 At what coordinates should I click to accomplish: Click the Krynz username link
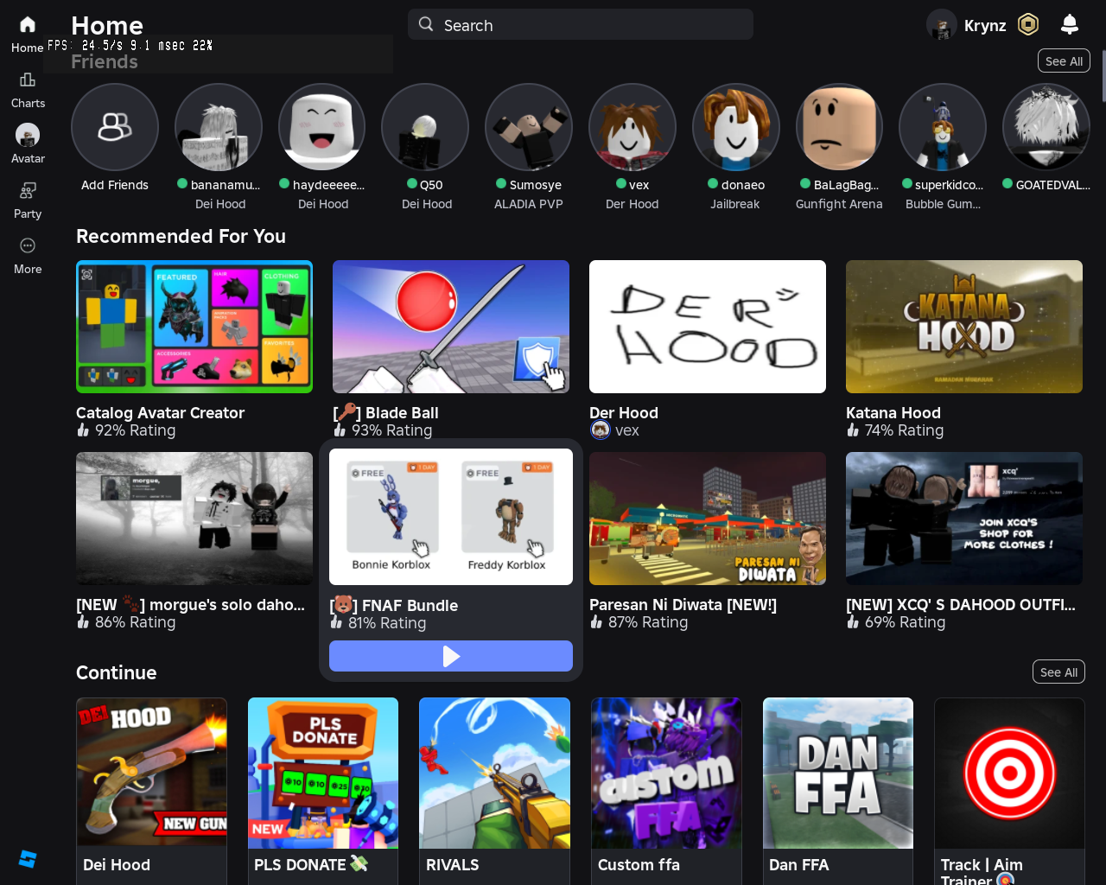click(985, 25)
